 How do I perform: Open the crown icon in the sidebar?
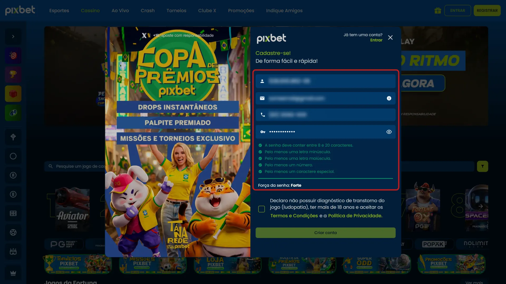point(13,273)
